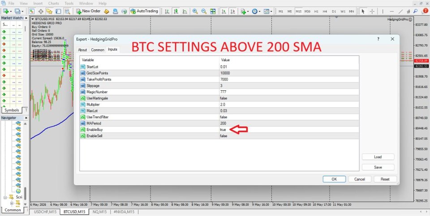This screenshot has width=430, height=216.
Task: Switch to the USDCHF,M15 chart tab
Action: coord(45,212)
